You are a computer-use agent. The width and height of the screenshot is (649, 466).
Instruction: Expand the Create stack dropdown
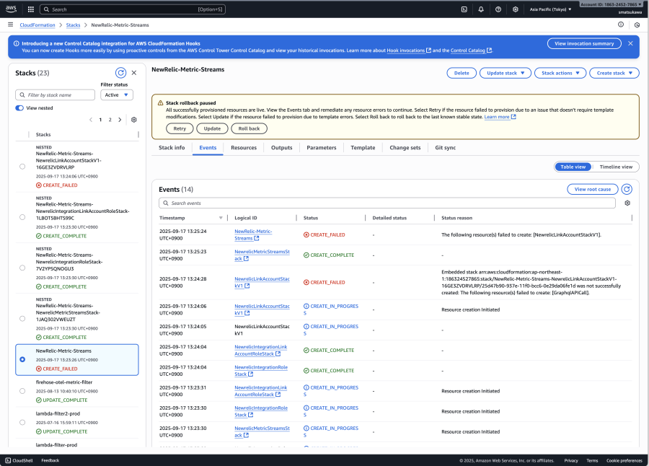point(614,73)
